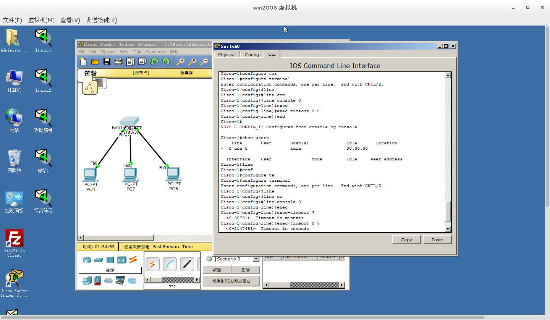Viewport: 550px width, 320px height.
Task: Zoom in on the workspace
Action: click(x=180, y=61)
